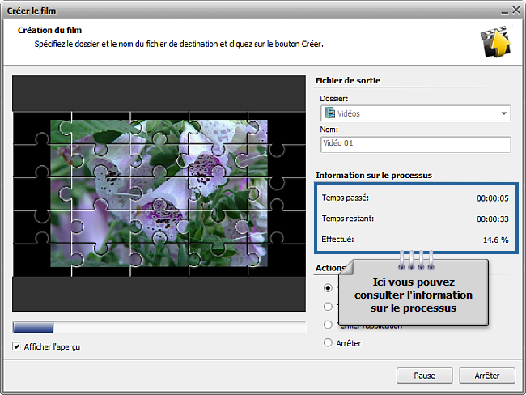Image resolution: width=526 pixels, height=395 pixels.
Task: Click the blue rendering progress bar
Action: point(34,327)
